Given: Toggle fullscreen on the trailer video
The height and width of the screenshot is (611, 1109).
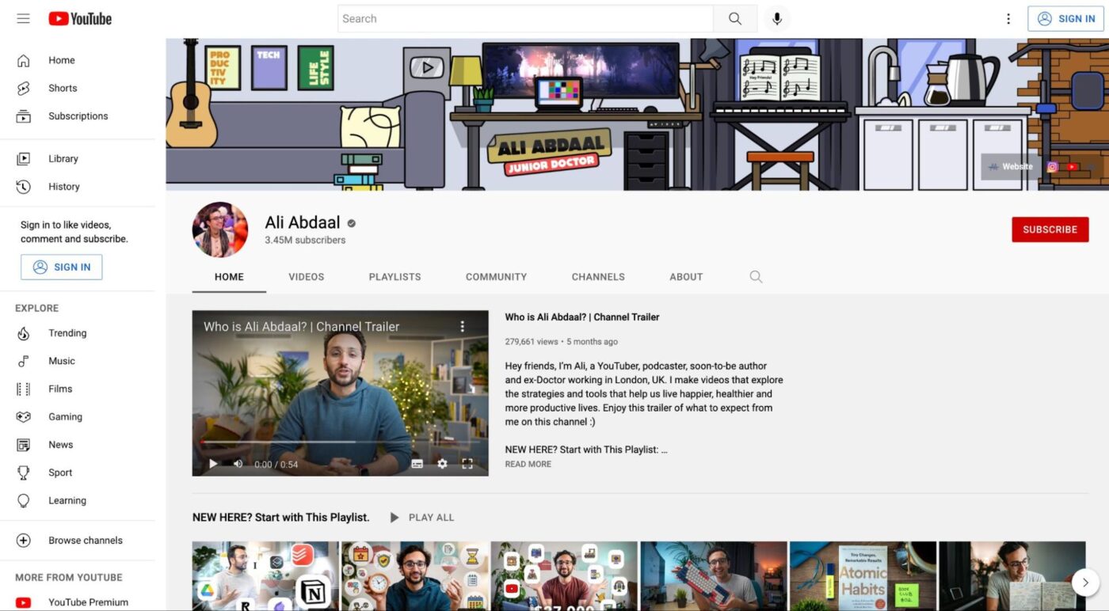Looking at the screenshot, I should point(467,464).
